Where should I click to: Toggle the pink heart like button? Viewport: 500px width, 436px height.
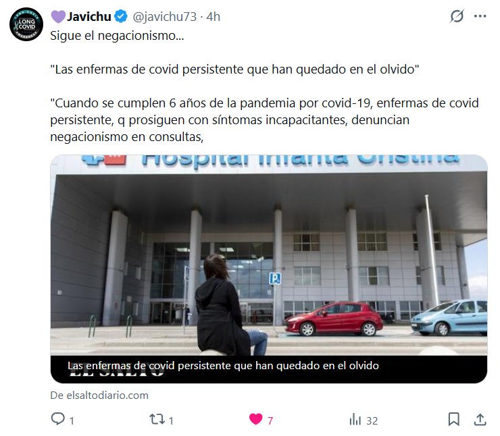coord(255,419)
